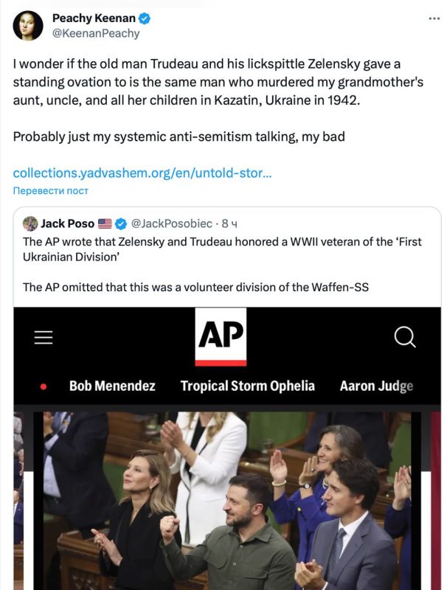Click Peachy Keenan's profile avatar
Image resolution: width=444 pixels, height=590 pixels.
[27, 24]
